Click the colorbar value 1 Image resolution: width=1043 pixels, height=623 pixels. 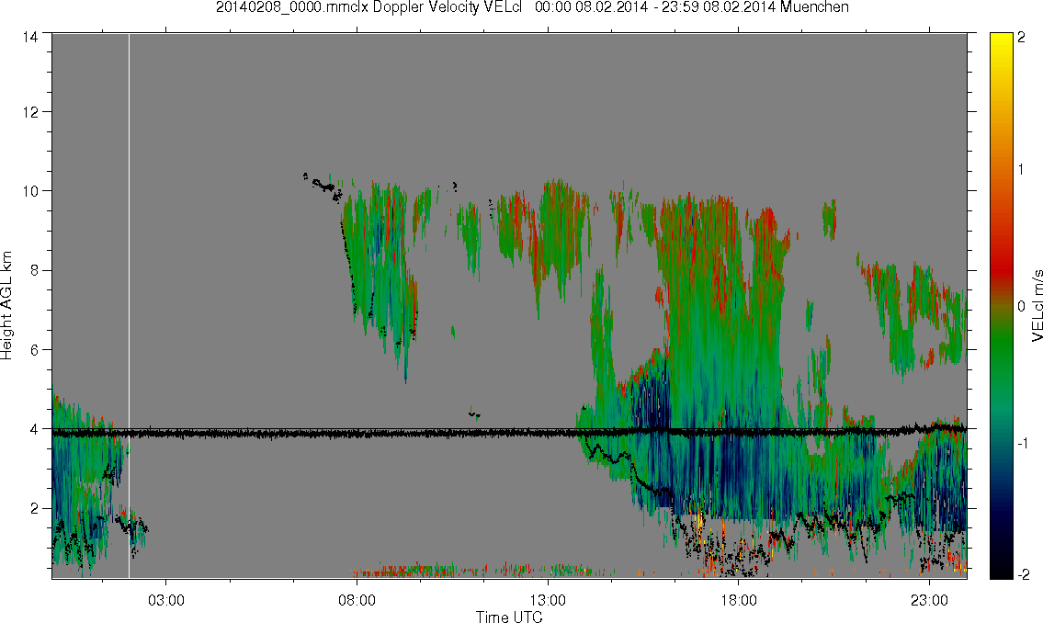click(x=1021, y=170)
